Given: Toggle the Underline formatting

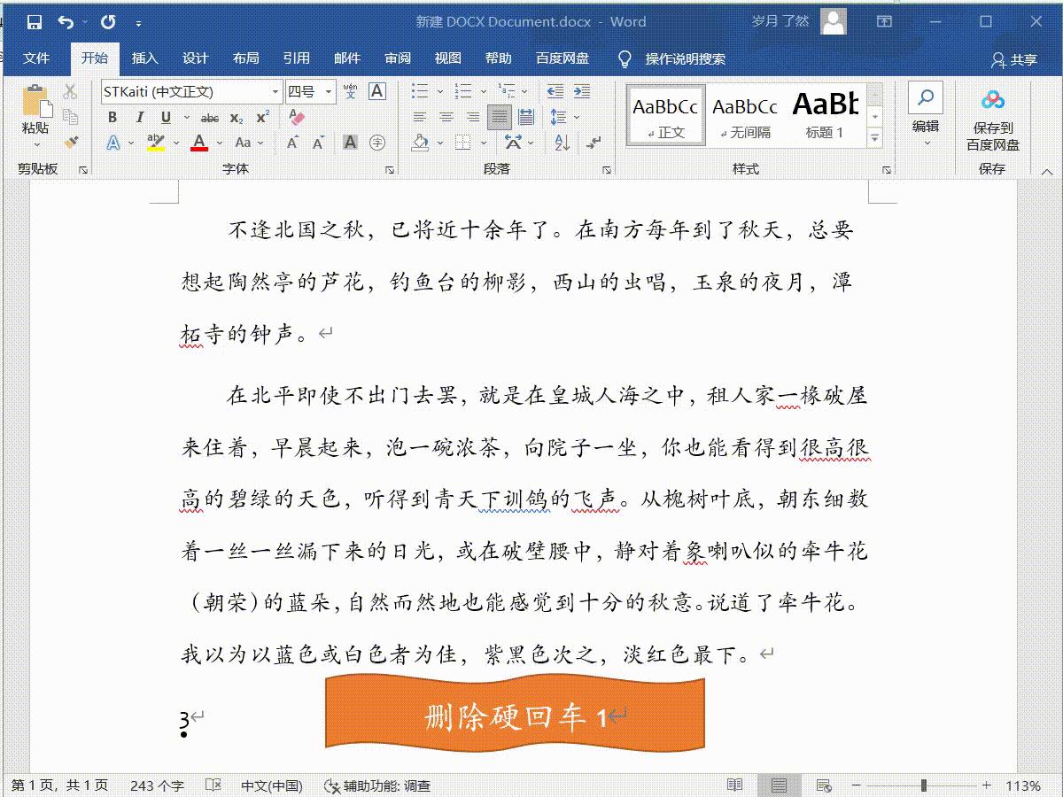Looking at the screenshot, I should pyautogui.click(x=166, y=117).
